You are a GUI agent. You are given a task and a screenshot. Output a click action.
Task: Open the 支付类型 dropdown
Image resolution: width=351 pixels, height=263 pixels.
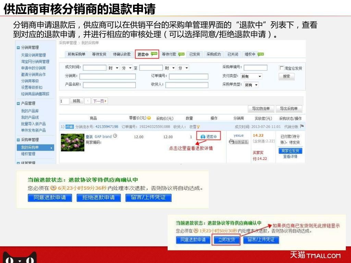(x=251, y=76)
